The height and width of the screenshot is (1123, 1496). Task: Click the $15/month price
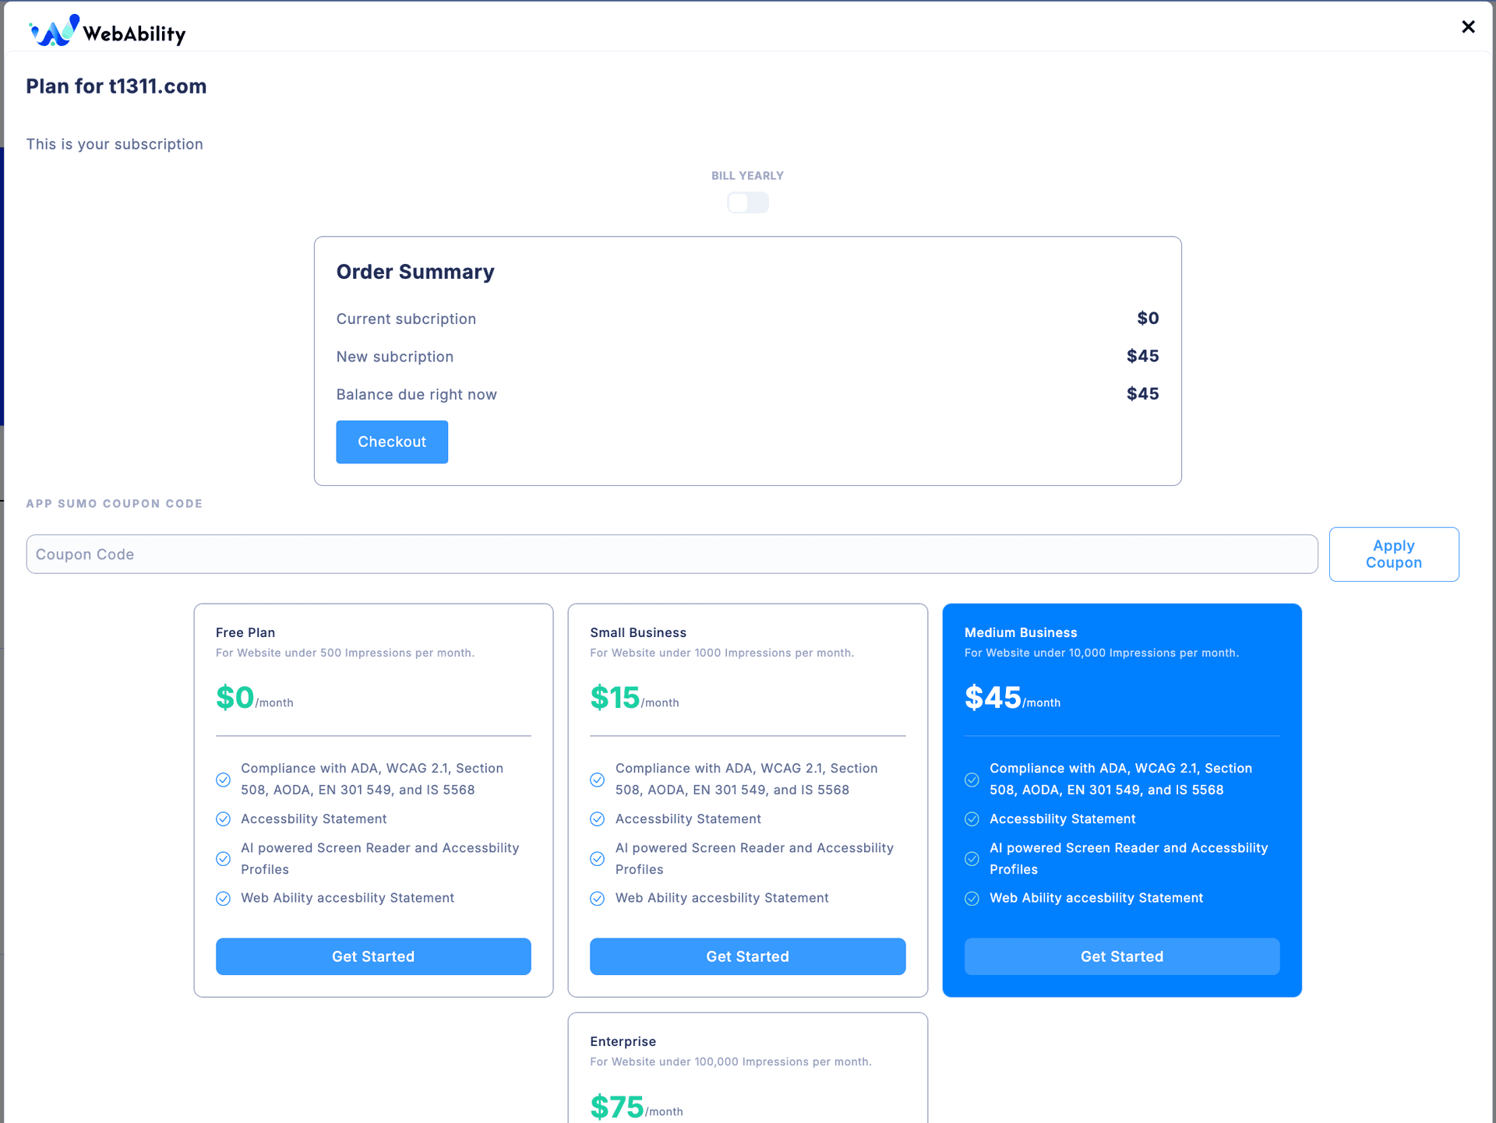[x=634, y=698]
